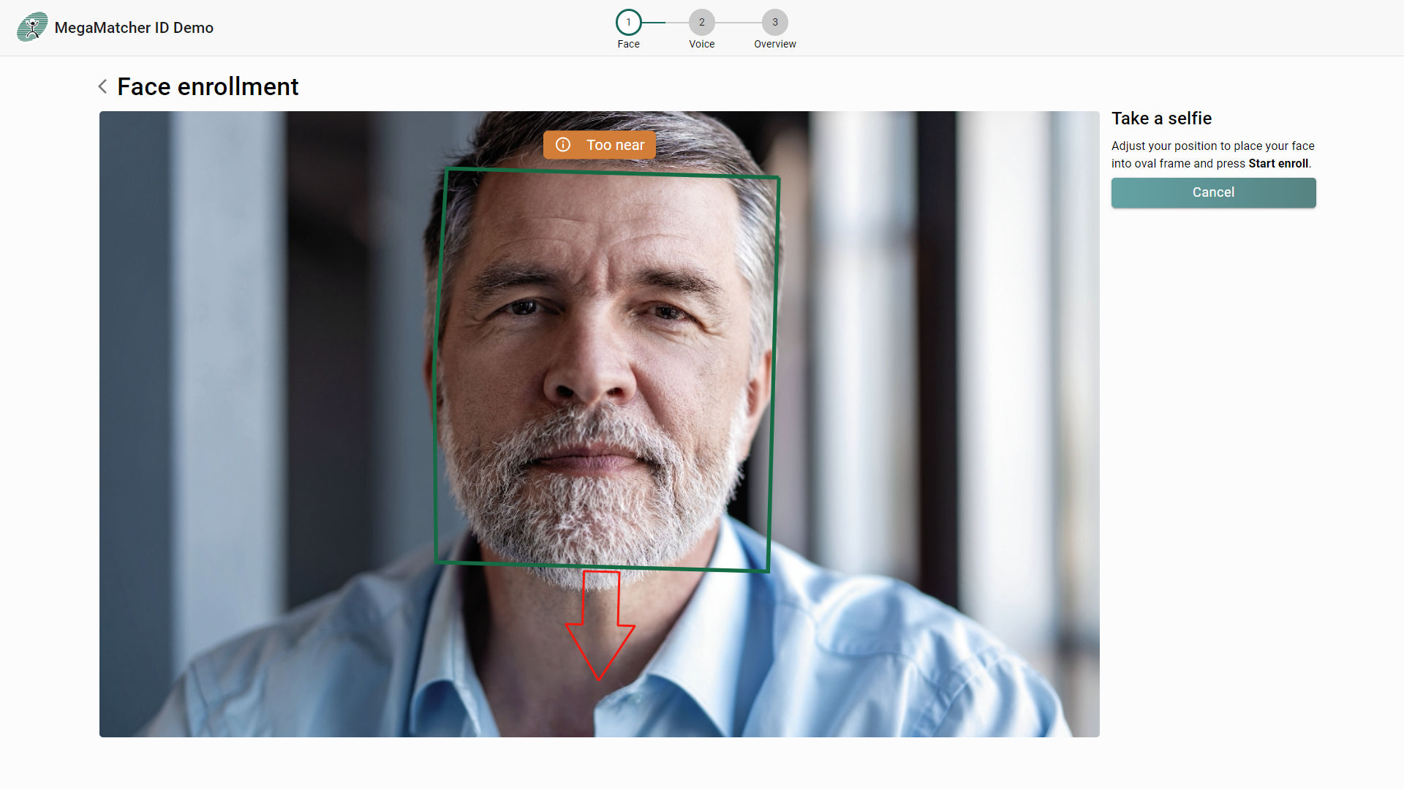The width and height of the screenshot is (1404, 790).
Task: Open the Voice step label
Action: 701,44
